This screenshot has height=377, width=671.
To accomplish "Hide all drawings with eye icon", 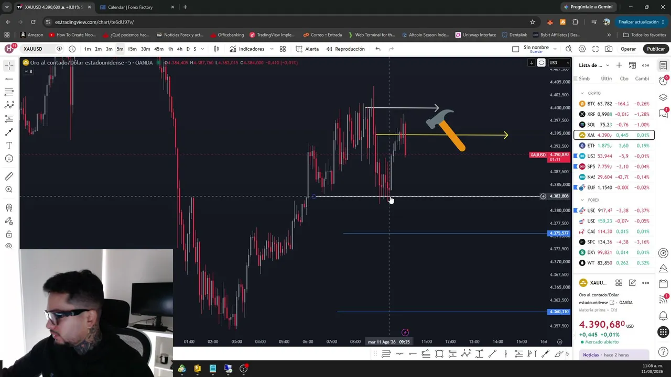I will 9,246.
